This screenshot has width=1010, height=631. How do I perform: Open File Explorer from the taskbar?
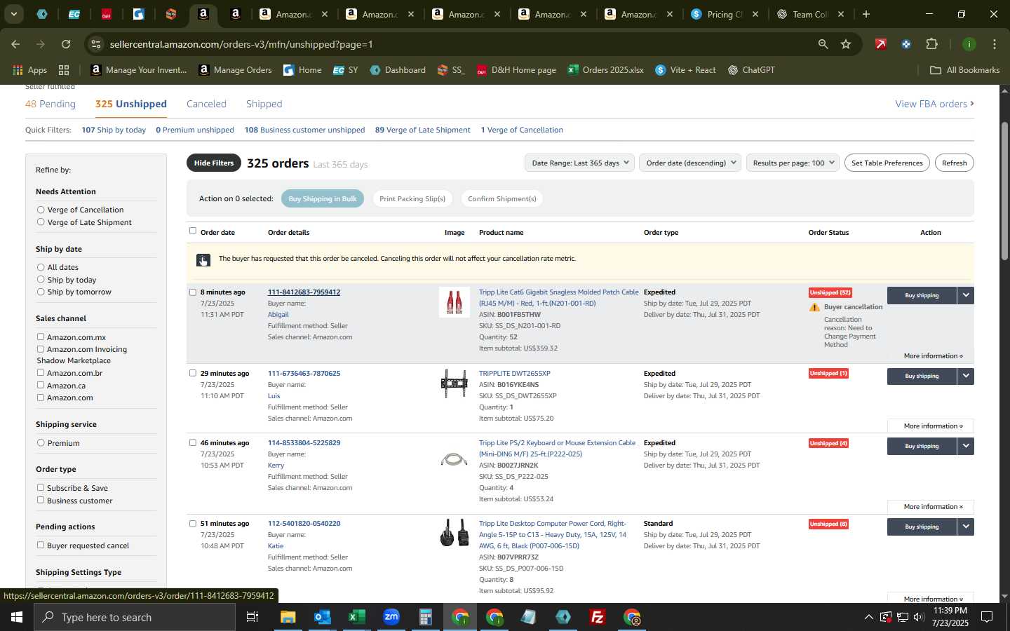288,617
